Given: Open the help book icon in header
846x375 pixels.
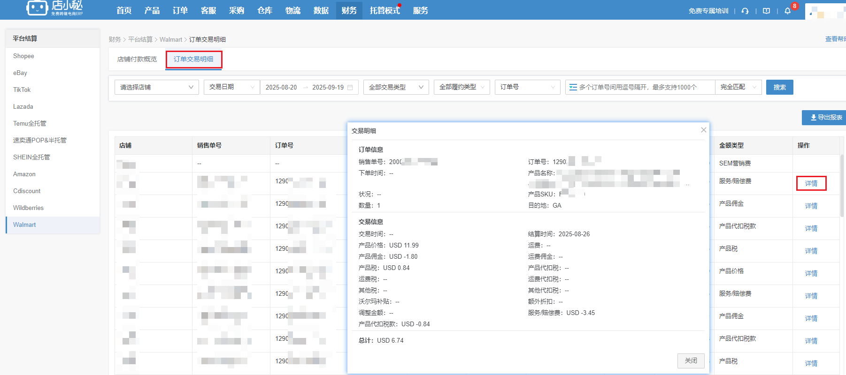Looking at the screenshot, I should pyautogui.click(x=767, y=11).
